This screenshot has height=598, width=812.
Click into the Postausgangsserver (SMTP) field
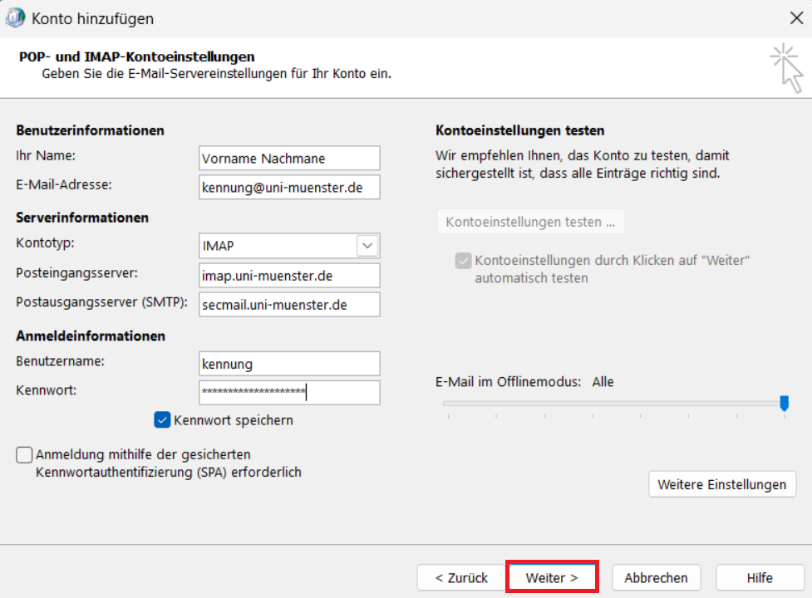point(289,305)
